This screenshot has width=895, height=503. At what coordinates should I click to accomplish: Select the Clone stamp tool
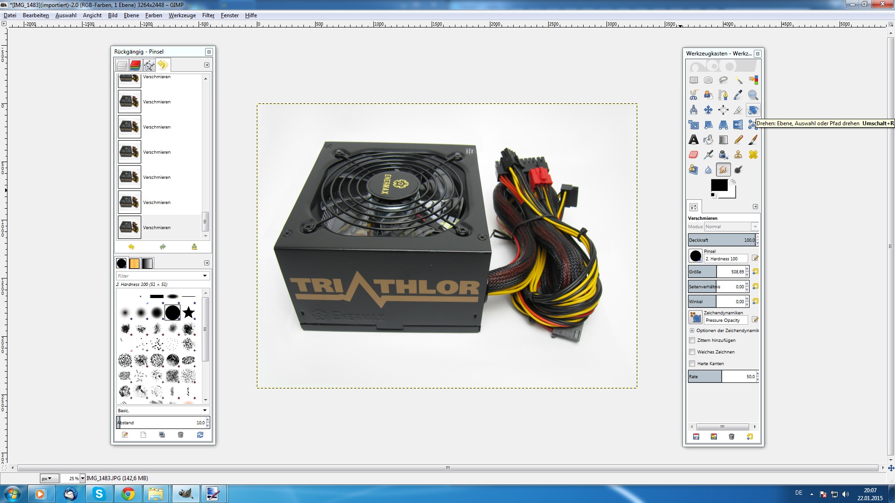click(x=738, y=155)
